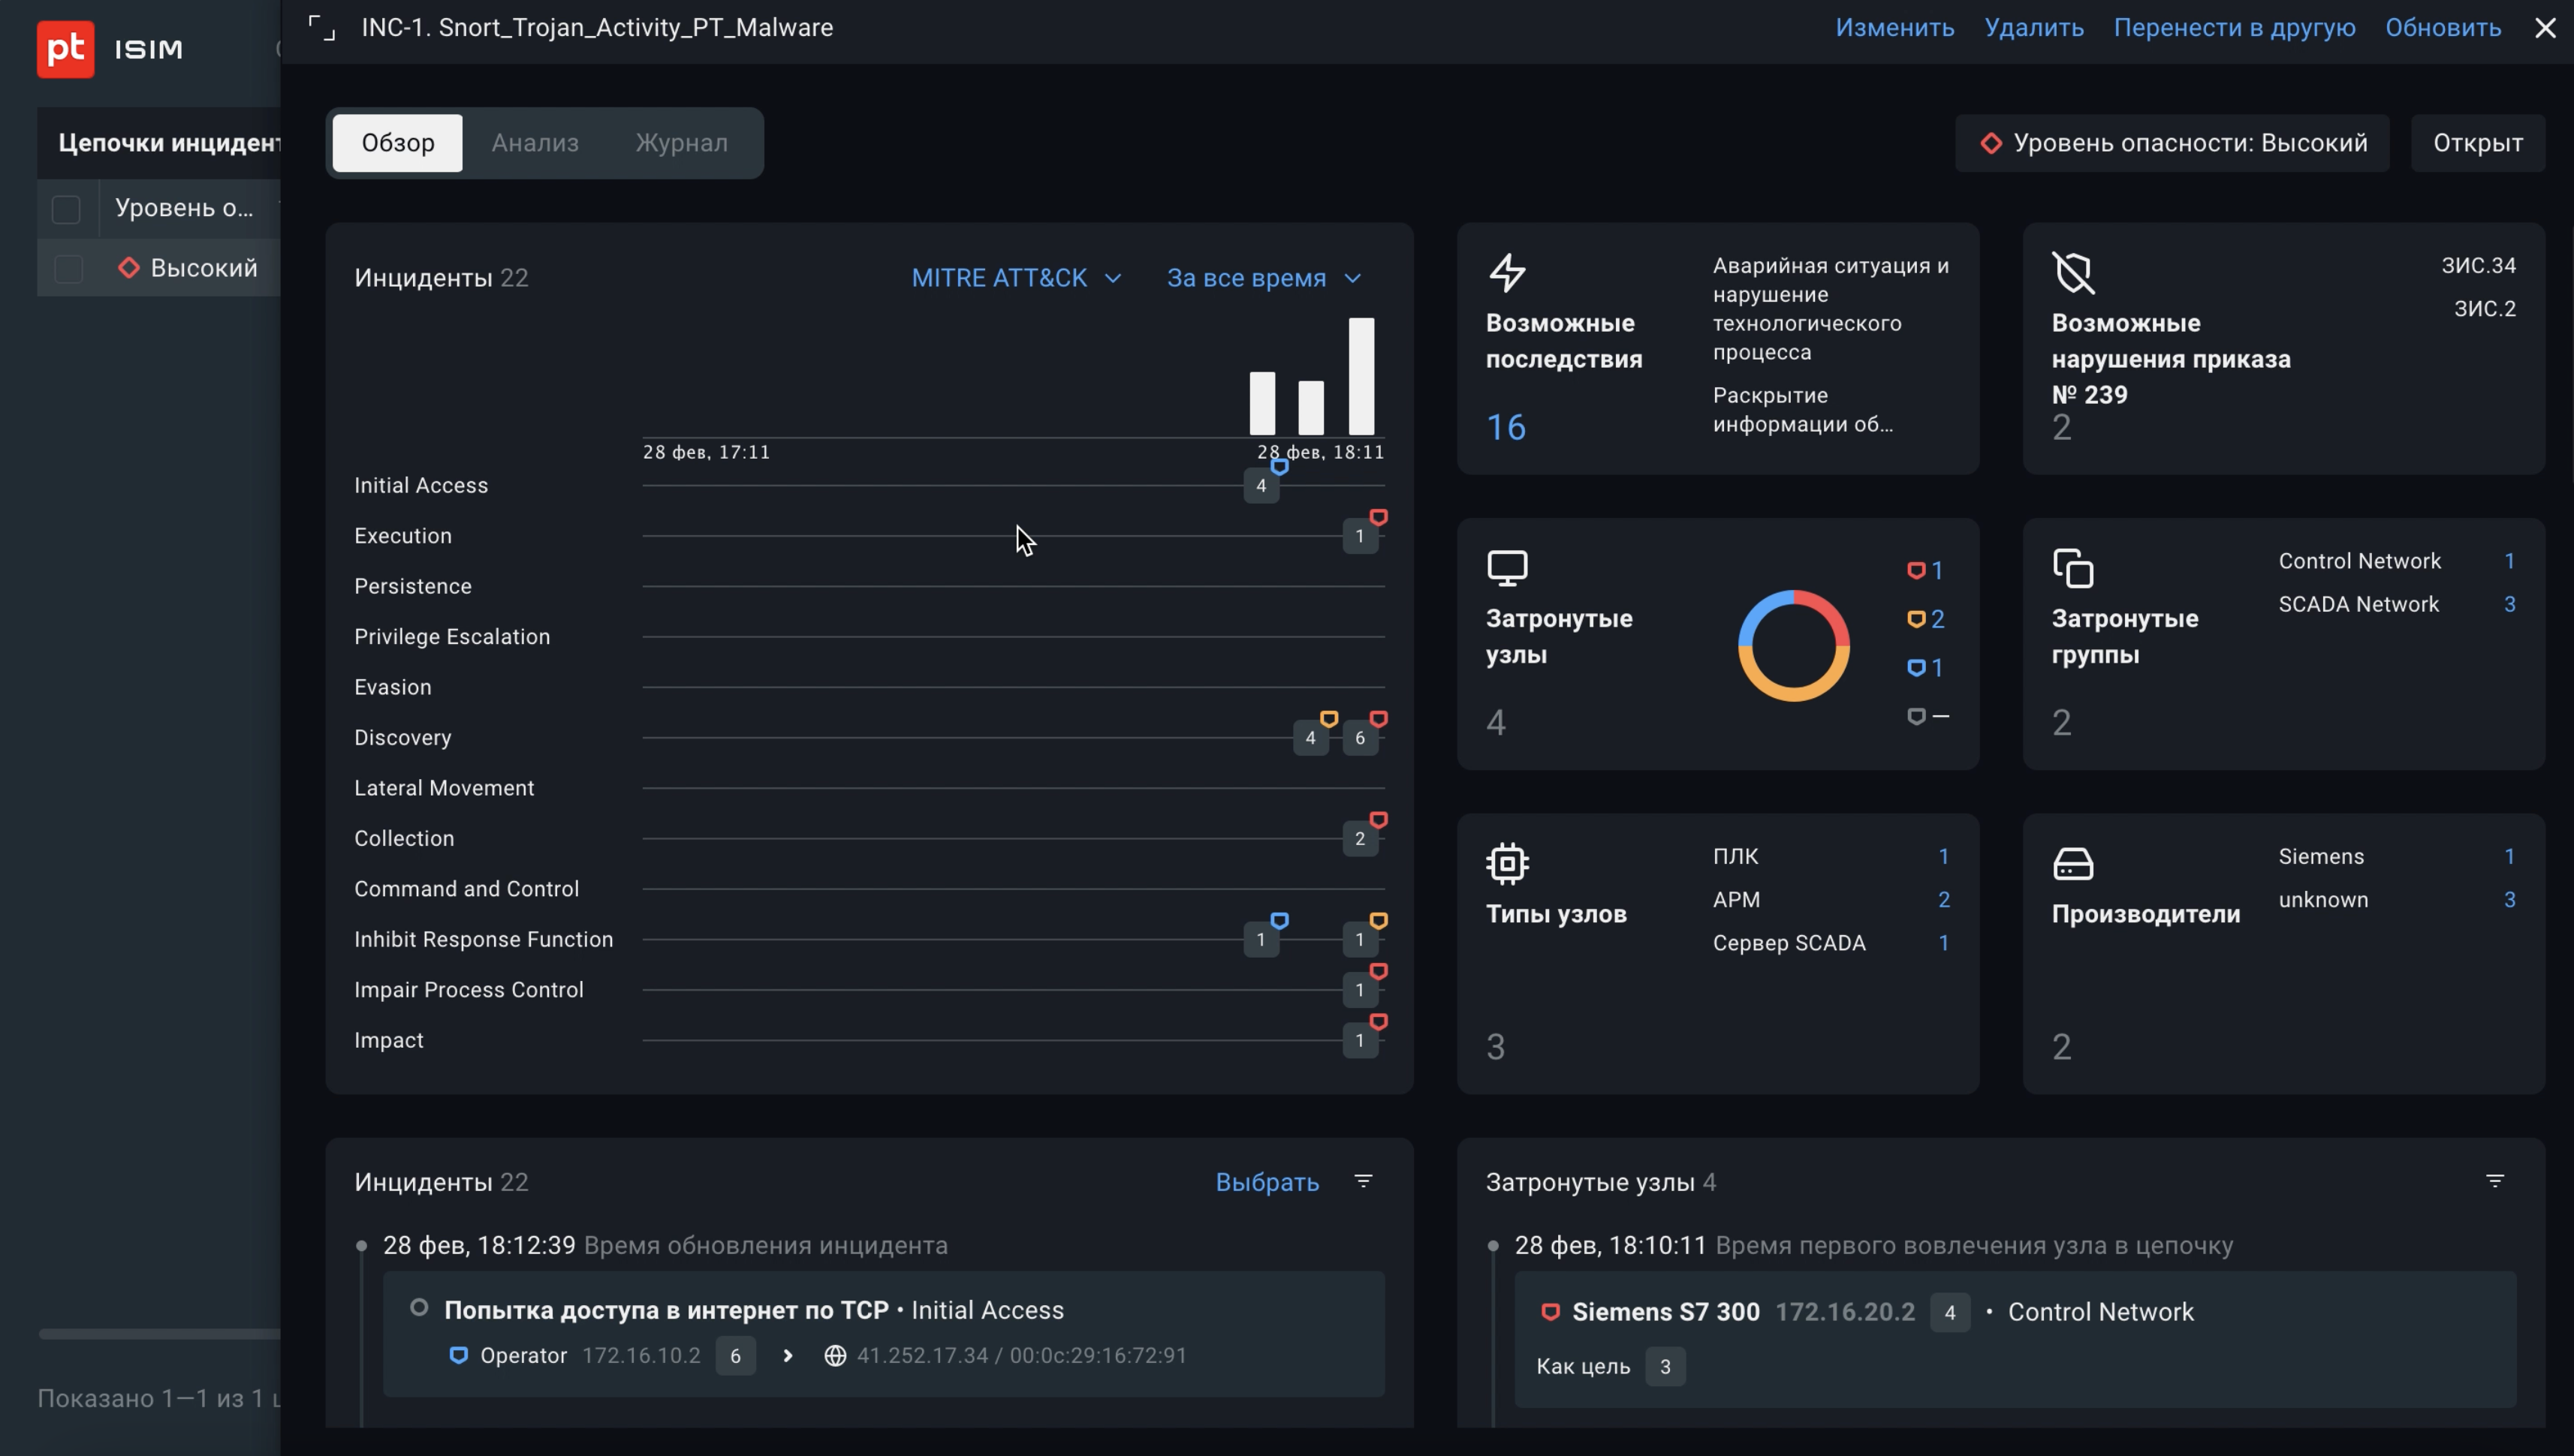Tick the header checkbox near Уровень о…

coord(66,209)
